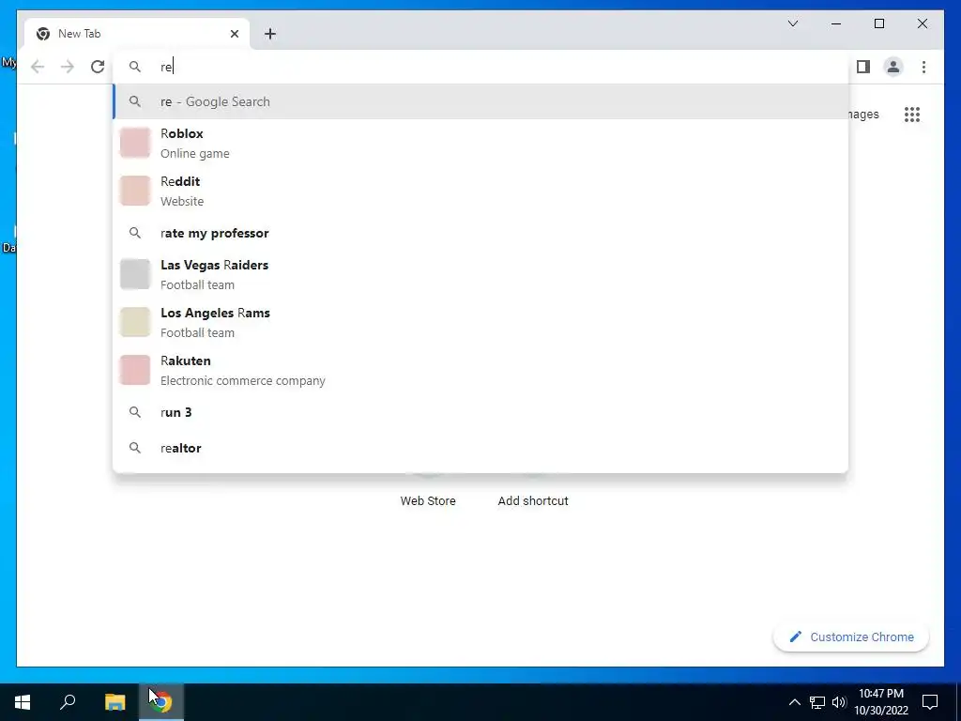Open Chrome three-dot menu
This screenshot has width=961, height=721.
pyautogui.click(x=923, y=67)
